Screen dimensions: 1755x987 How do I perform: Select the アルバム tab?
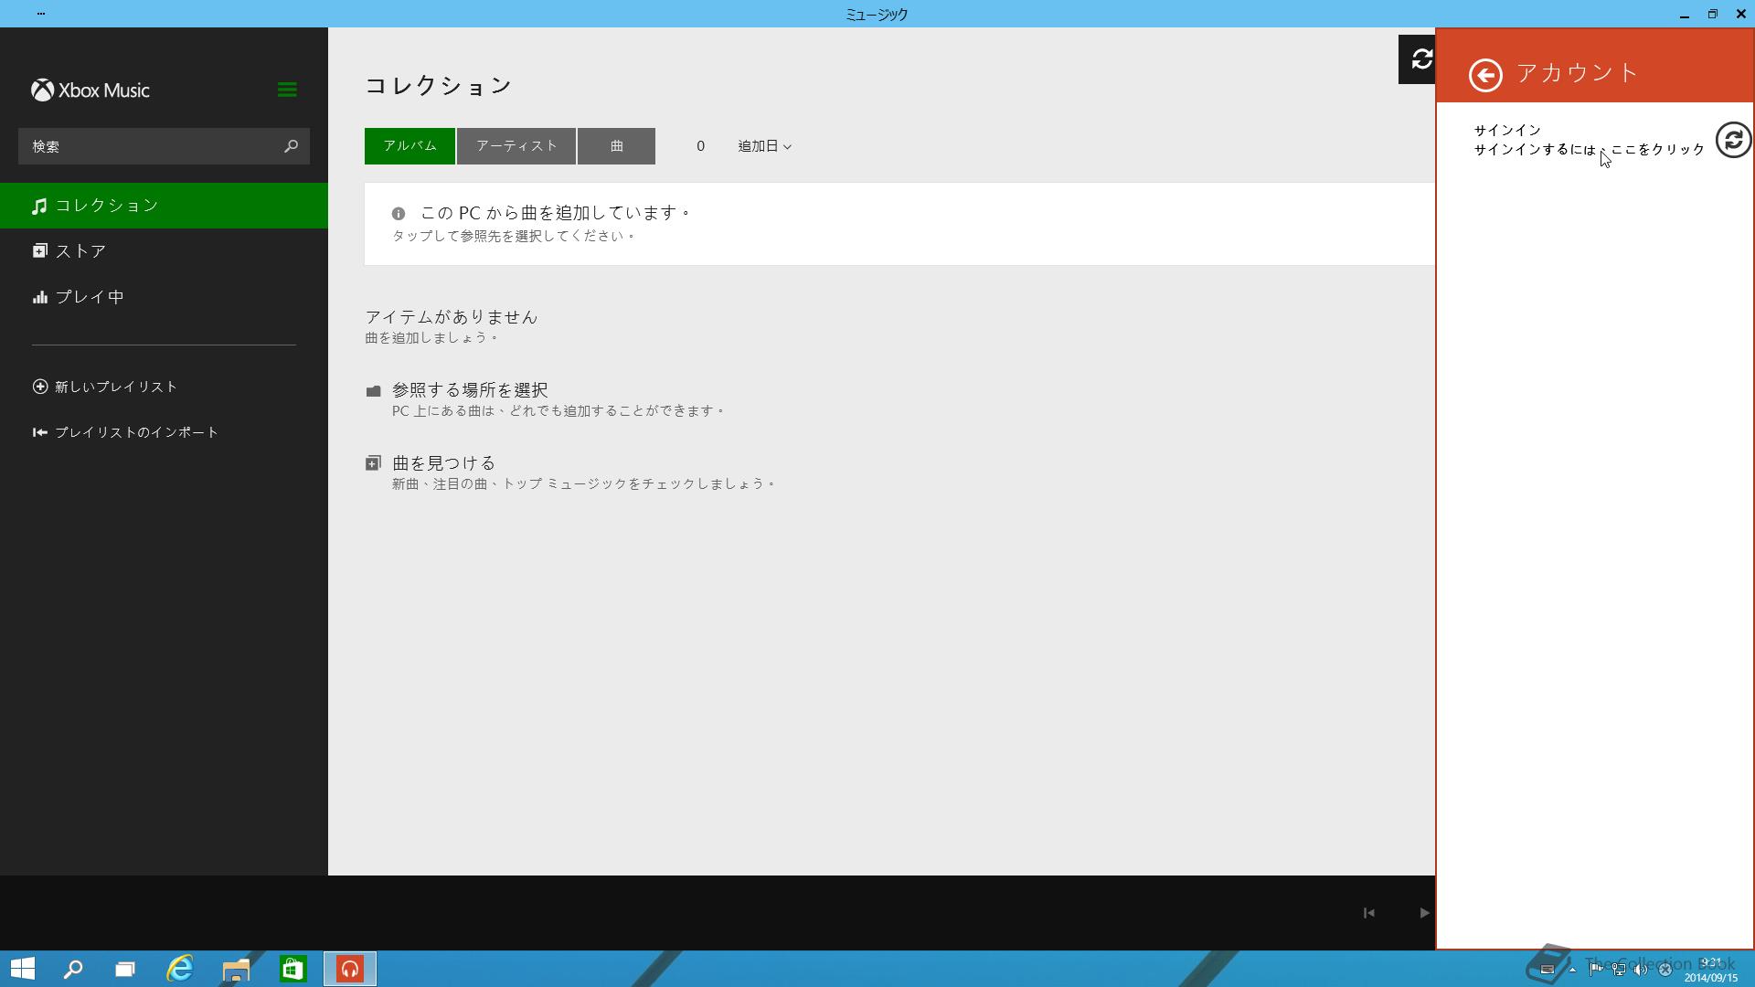click(x=409, y=146)
